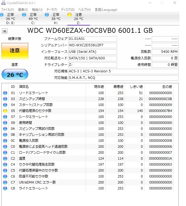
Task: Select the C: disk 49 °C status icon
Action: click(24, 15)
